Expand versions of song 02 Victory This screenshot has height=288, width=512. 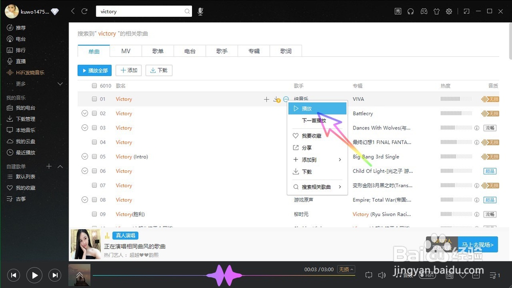tap(84, 113)
